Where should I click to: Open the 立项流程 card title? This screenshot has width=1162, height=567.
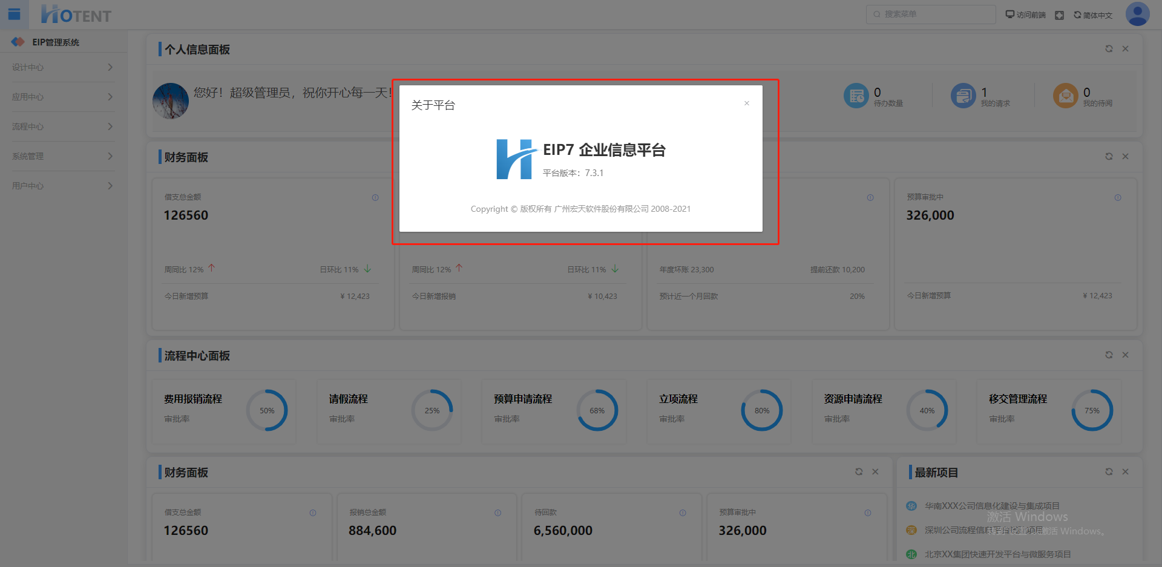pyautogui.click(x=678, y=399)
